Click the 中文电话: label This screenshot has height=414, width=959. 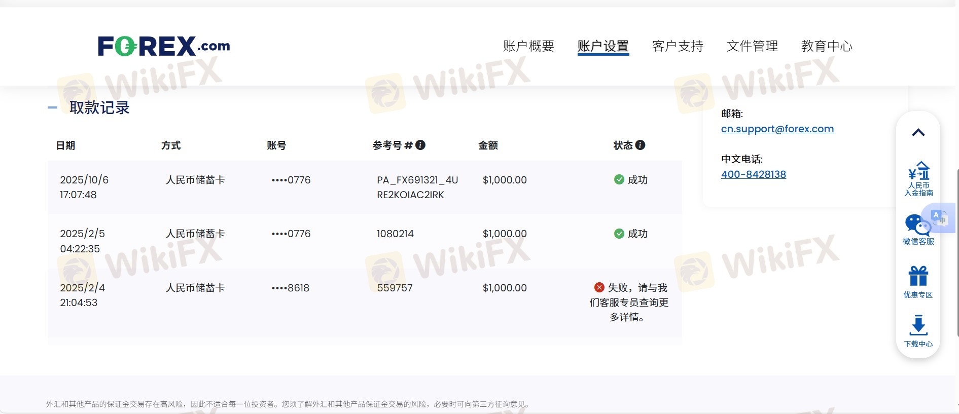coord(742,159)
